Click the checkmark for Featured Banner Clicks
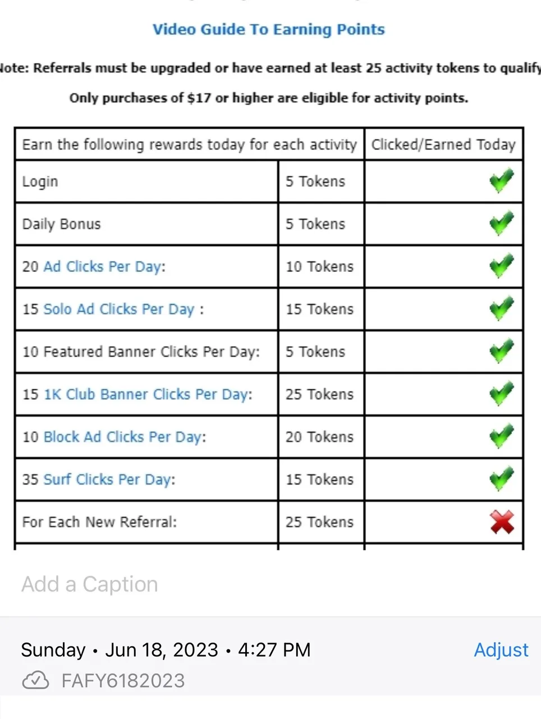Screen dimensions: 541x719 point(501,352)
